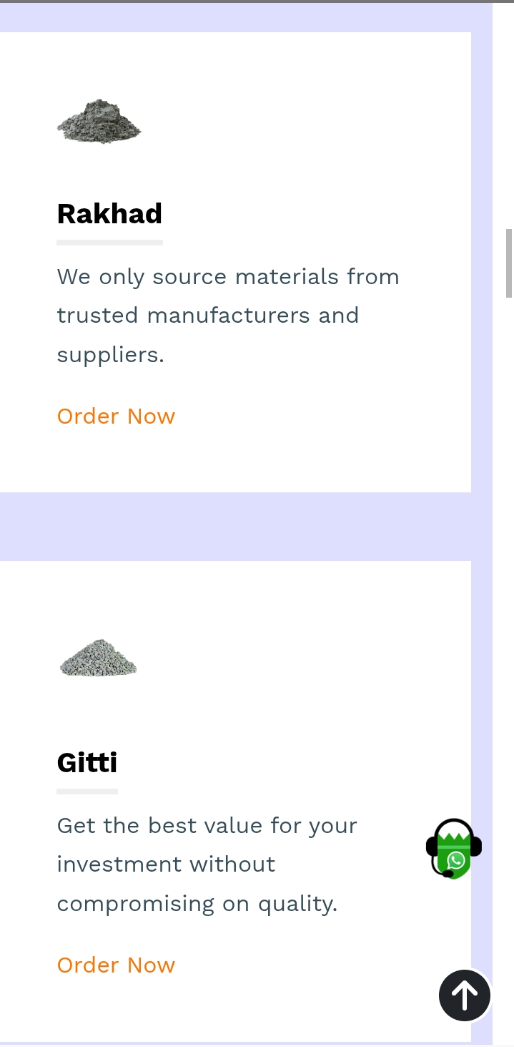
Task: Click the lavender gap between the product cards
Action: pos(235,527)
